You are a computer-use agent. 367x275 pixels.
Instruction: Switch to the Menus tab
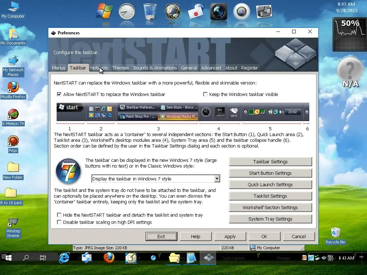coord(58,68)
